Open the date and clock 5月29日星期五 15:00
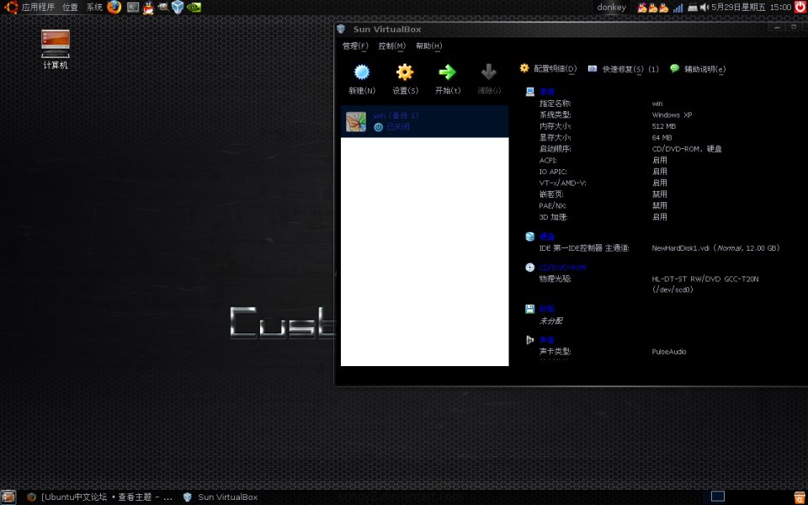 (x=752, y=8)
